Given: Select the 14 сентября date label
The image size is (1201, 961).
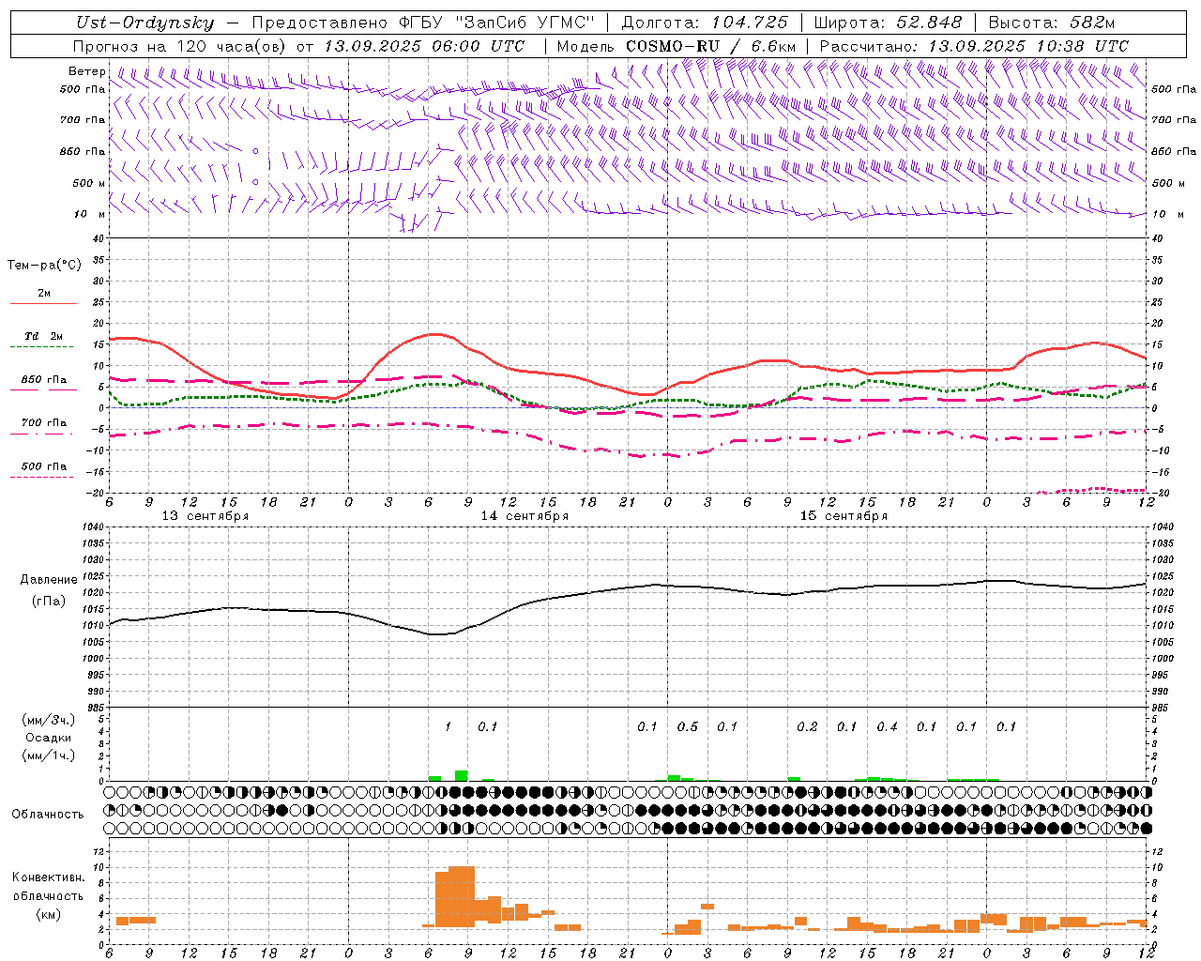Looking at the screenshot, I should click(x=524, y=516).
